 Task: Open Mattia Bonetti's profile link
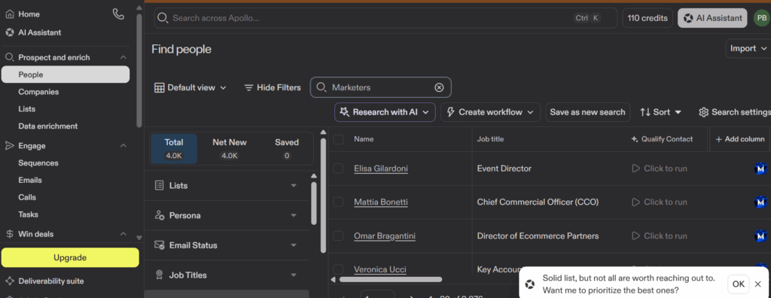tap(380, 202)
